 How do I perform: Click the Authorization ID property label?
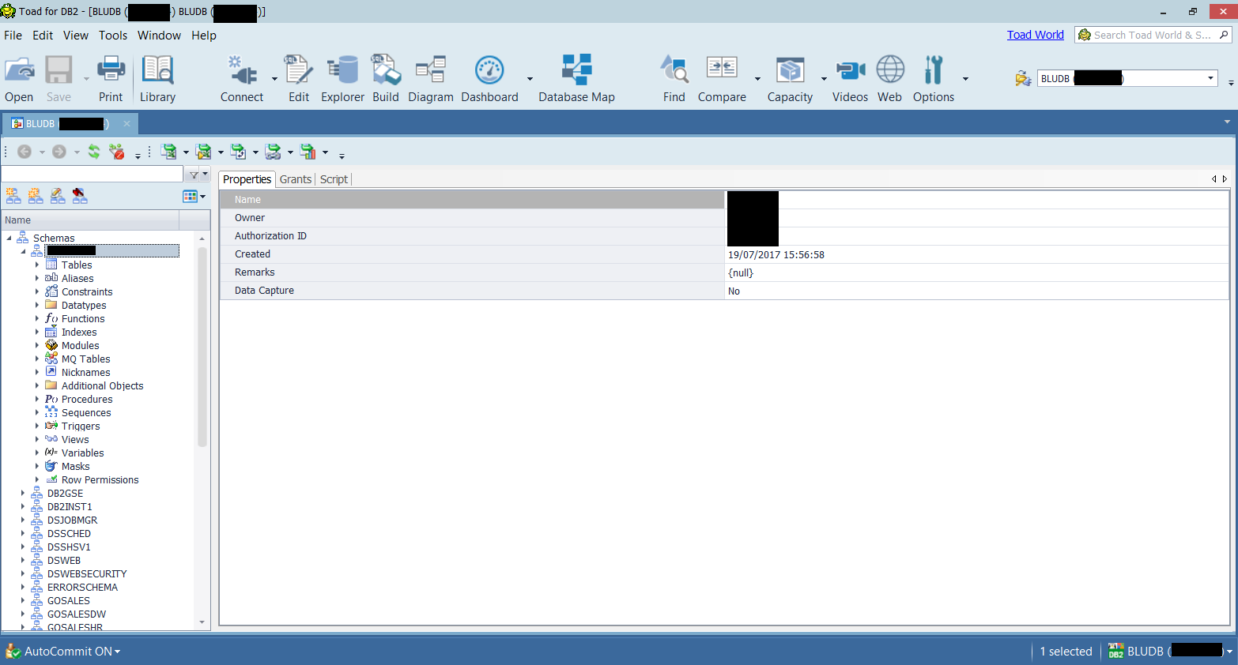click(x=270, y=236)
